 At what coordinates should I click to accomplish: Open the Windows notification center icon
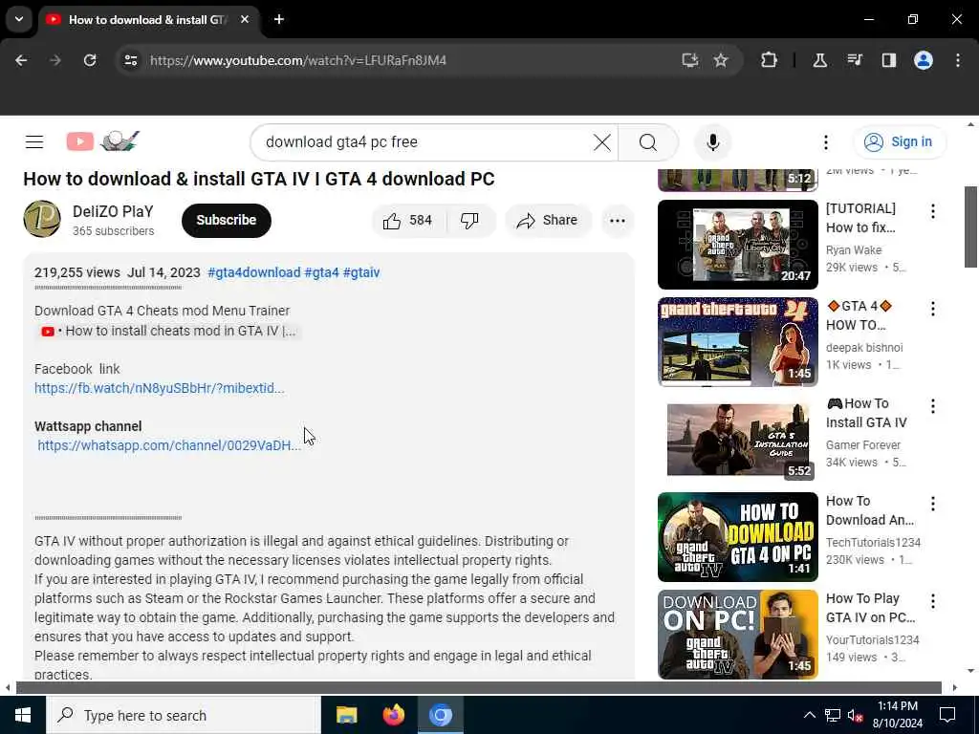tap(947, 715)
